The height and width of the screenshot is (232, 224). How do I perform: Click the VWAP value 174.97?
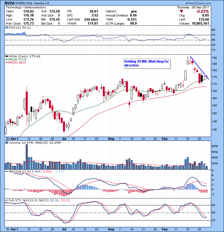[x=93, y=23]
